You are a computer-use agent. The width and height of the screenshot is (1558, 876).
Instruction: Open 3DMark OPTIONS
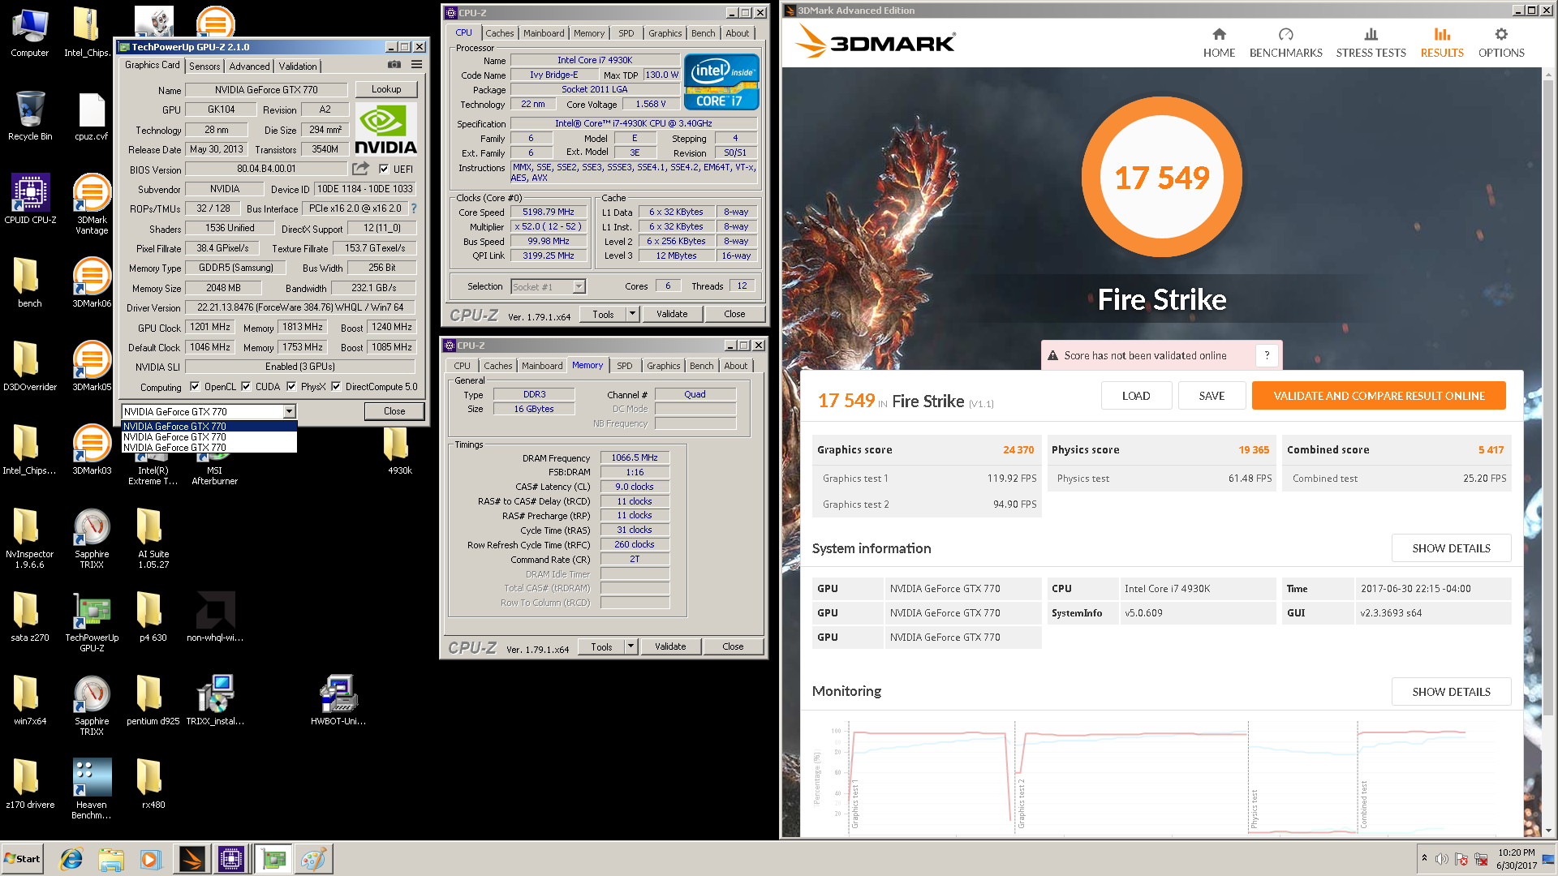click(1500, 43)
